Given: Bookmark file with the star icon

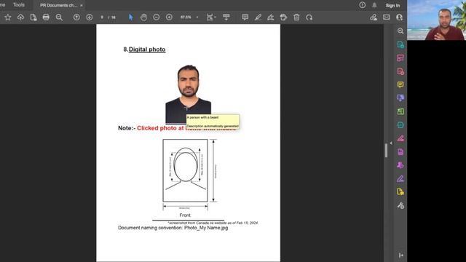Looking at the screenshot, I should click(x=8, y=17).
